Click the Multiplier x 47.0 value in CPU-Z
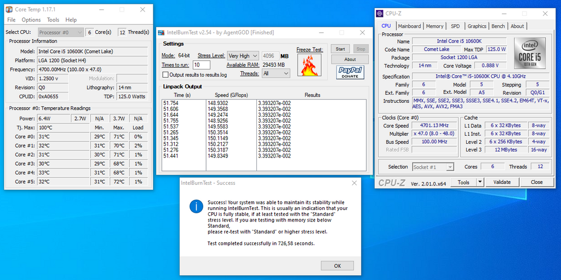 (434, 133)
